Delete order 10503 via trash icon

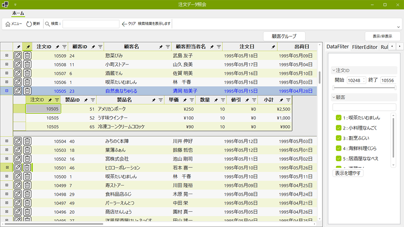27,150
